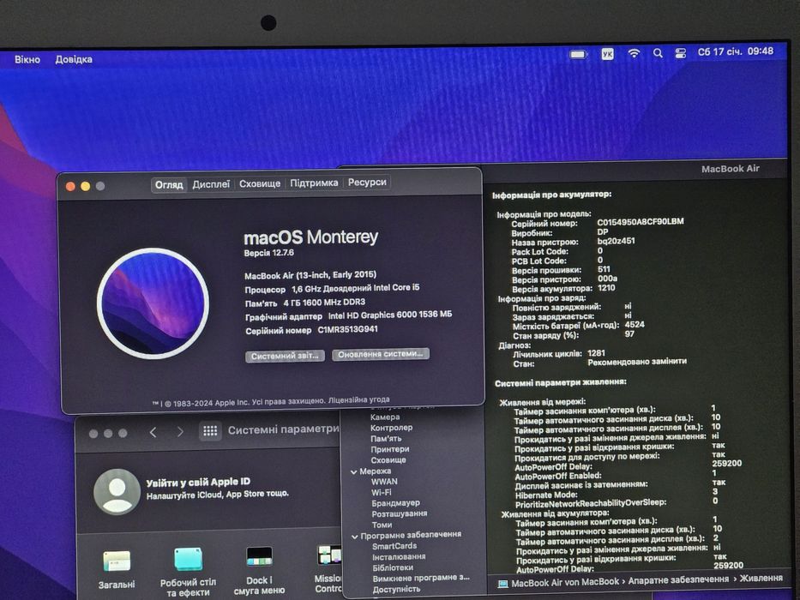The width and height of the screenshot is (800, 600).
Task: Select Wi-Fi in system report sidebar
Action: (381, 492)
